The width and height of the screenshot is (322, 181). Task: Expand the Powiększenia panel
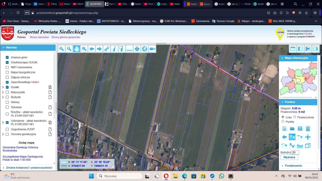pyautogui.click(x=294, y=166)
